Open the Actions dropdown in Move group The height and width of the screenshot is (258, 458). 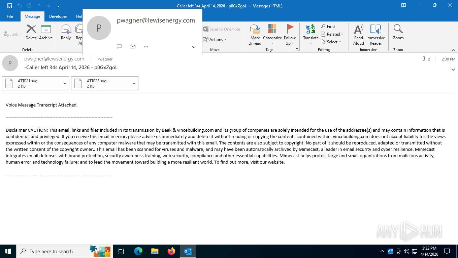coord(215,39)
